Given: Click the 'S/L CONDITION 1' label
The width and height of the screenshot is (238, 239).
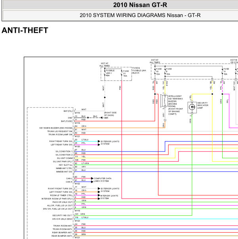Looking at the screenshot, I should click(x=64, y=151).
